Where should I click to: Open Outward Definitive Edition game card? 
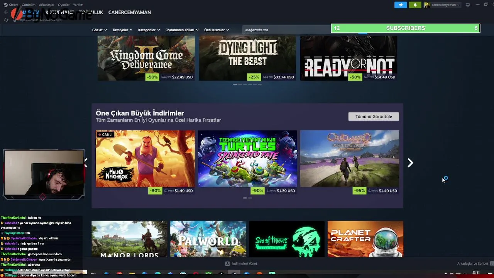(x=350, y=159)
